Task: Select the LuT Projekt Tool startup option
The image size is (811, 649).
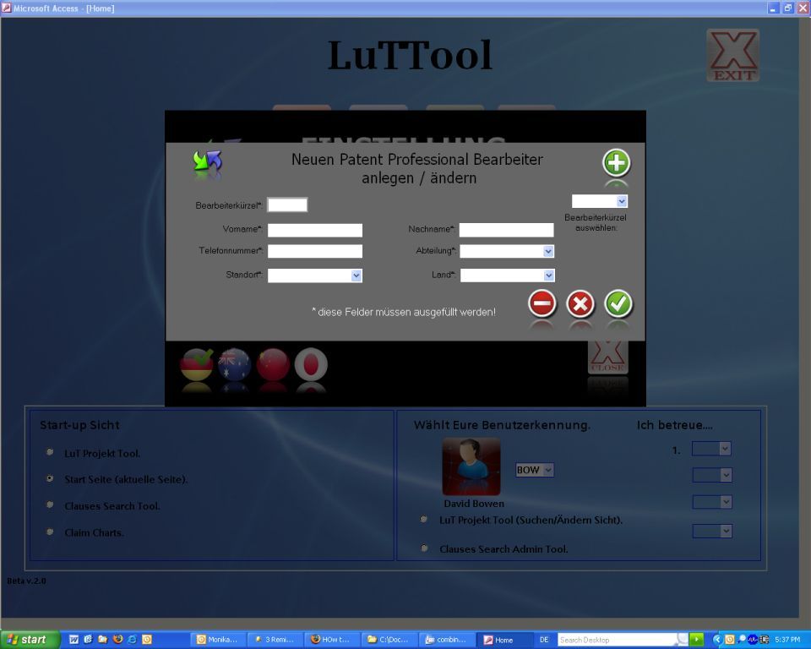Action: pos(50,452)
